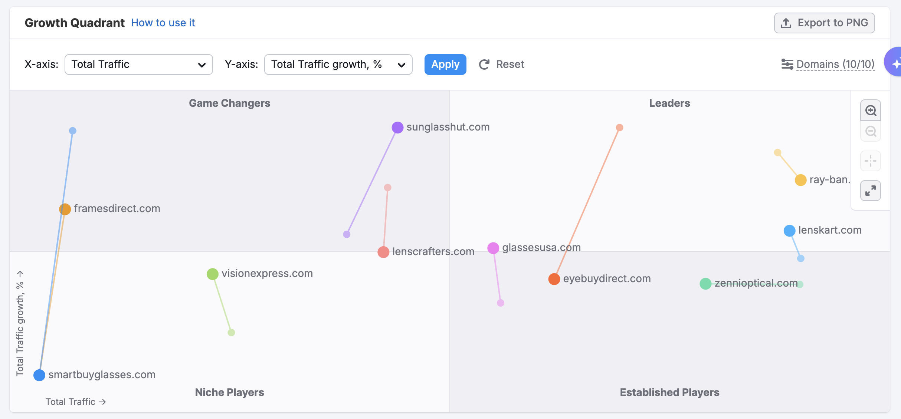Click the Domains filter sliders icon
The height and width of the screenshot is (419, 901).
[787, 64]
